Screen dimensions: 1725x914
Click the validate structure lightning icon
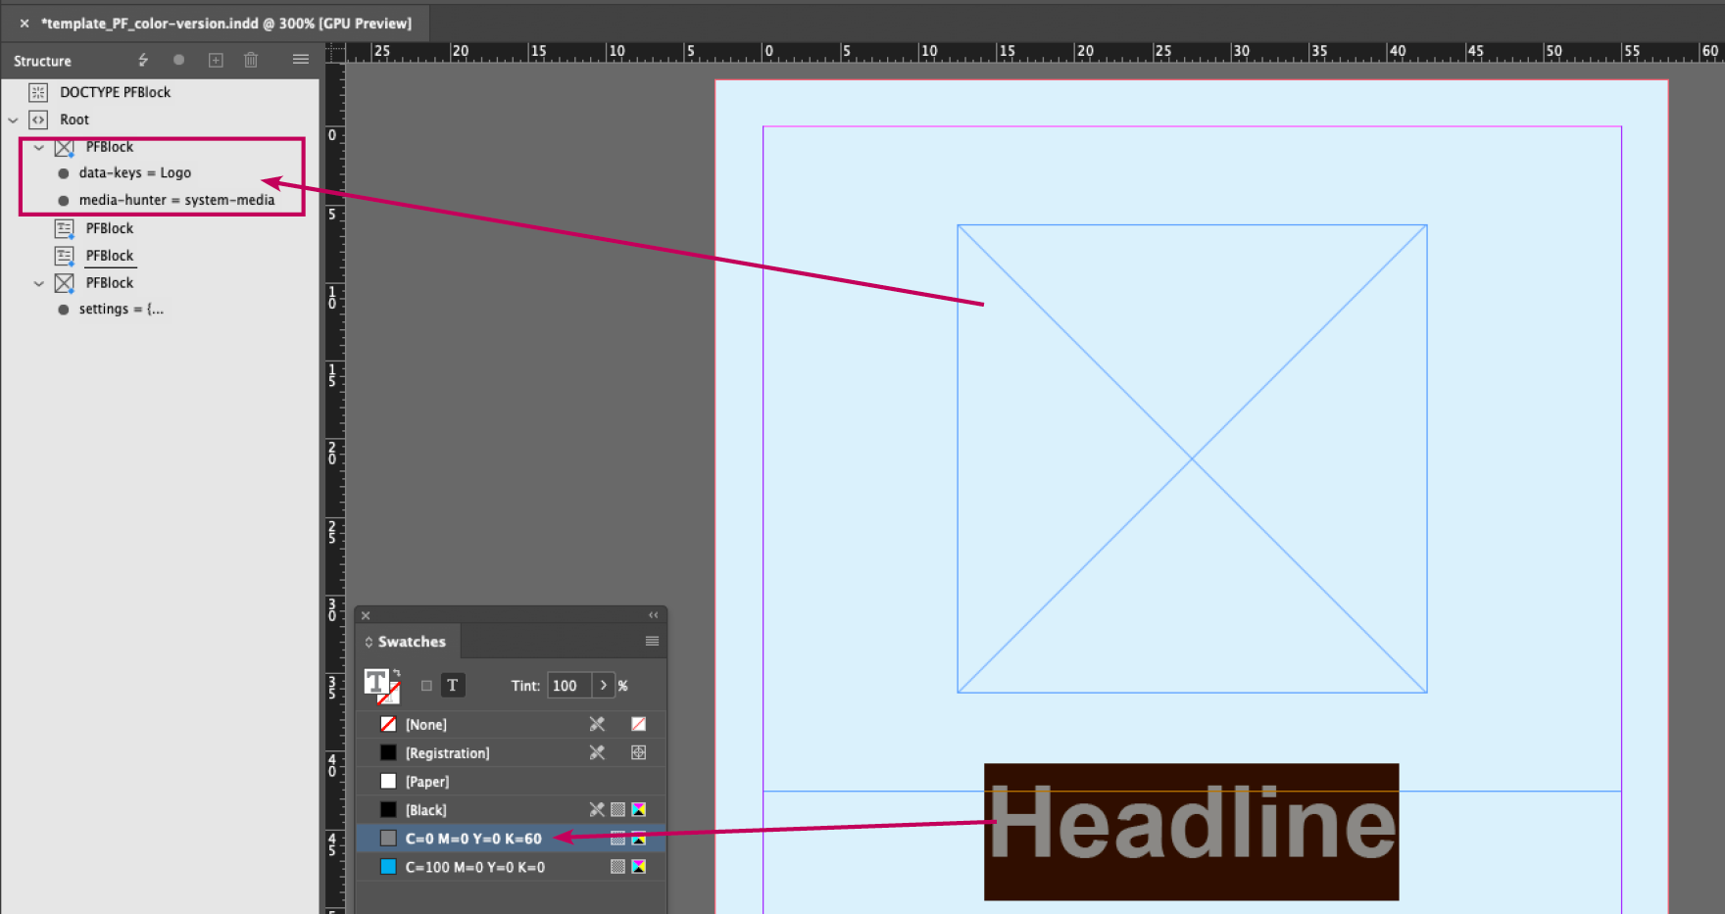(x=143, y=60)
